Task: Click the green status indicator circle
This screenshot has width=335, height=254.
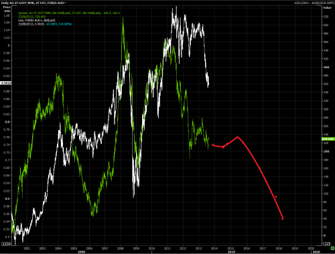Action: coord(332,249)
